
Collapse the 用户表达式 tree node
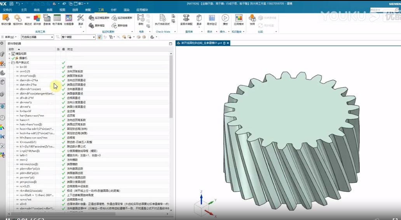click(9, 62)
